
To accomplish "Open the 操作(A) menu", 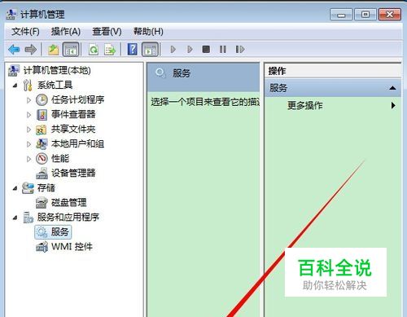I will 66,32.
